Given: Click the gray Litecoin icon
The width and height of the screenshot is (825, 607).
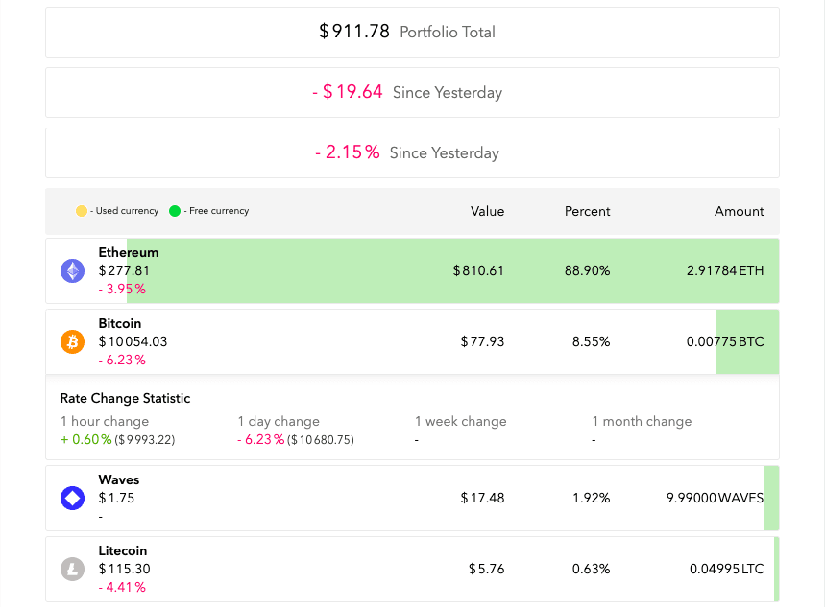Looking at the screenshot, I should [x=73, y=569].
